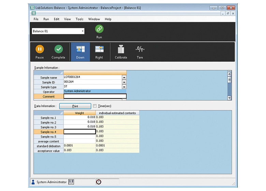The height and width of the screenshot is (191, 266).
Task: Open the Tools menu
Action: [x=79, y=19]
